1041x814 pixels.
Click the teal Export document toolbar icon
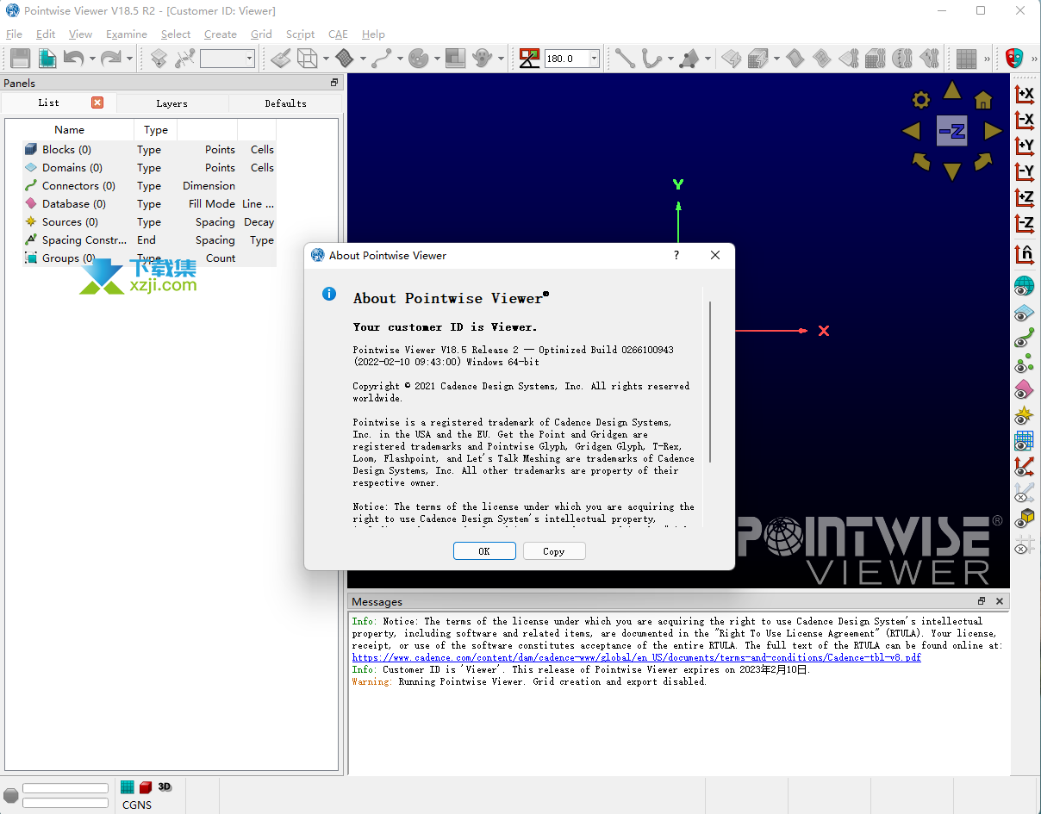[x=47, y=59]
